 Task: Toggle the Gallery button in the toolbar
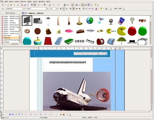point(83,5)
